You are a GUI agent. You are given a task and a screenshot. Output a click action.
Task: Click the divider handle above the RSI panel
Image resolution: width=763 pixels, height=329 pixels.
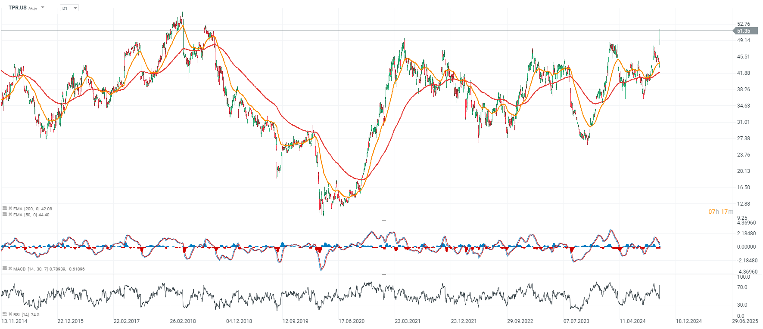point(384,274)
